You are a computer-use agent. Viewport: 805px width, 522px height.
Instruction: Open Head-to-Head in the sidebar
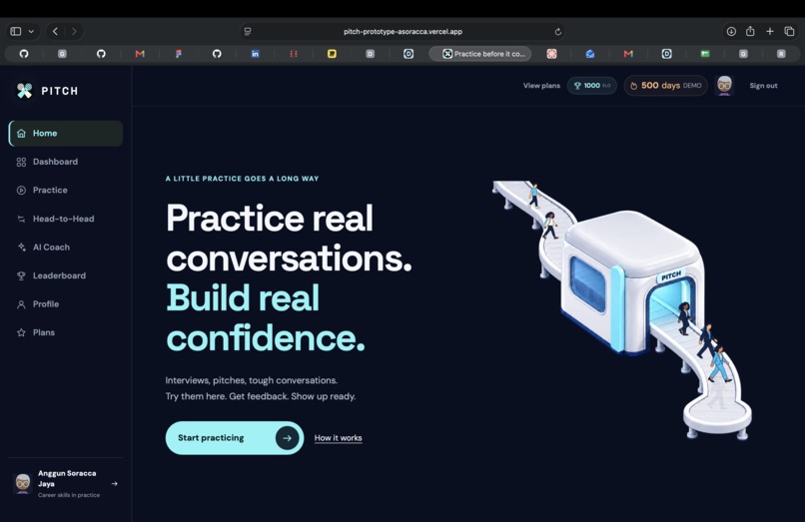[x=66, y=219]
